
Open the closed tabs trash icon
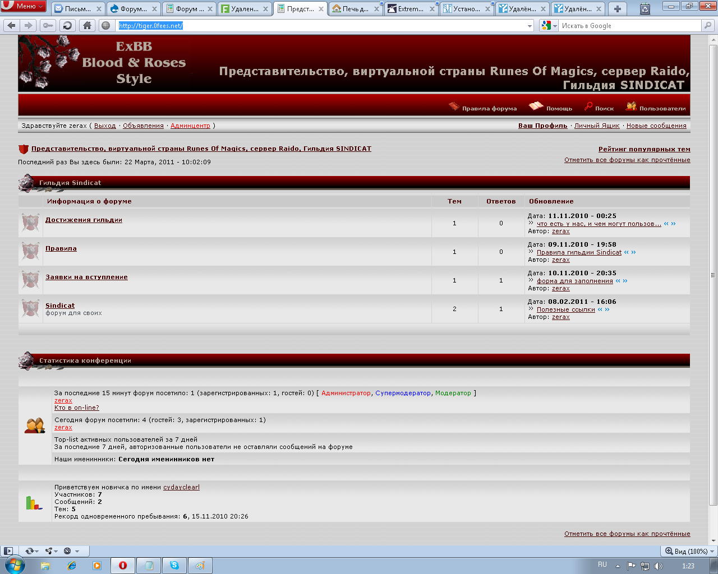coord(645,8)
